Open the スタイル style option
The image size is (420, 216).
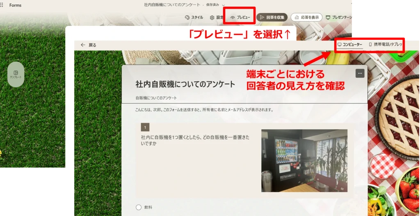pyautogui.click(x=194, y=17)
